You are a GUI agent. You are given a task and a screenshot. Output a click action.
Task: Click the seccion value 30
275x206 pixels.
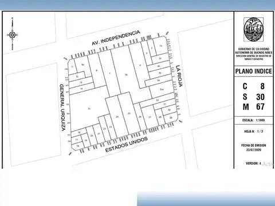point(260,97)
